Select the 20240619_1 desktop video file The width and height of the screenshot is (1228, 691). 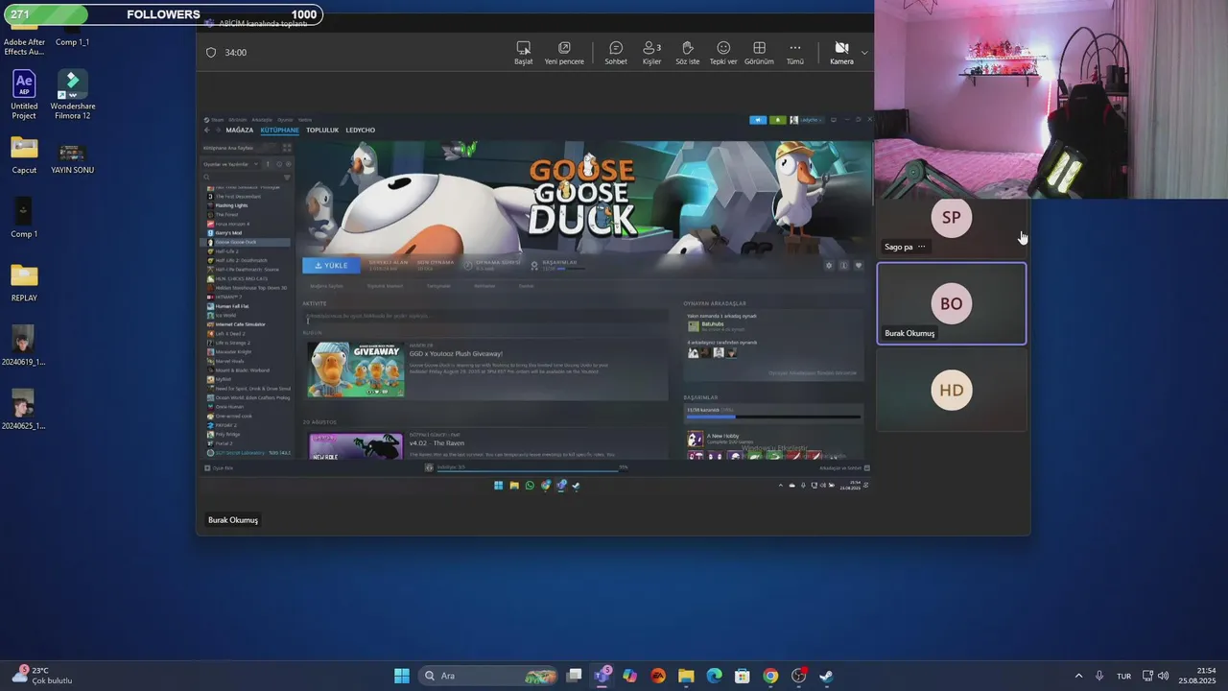tap(24, 345)
